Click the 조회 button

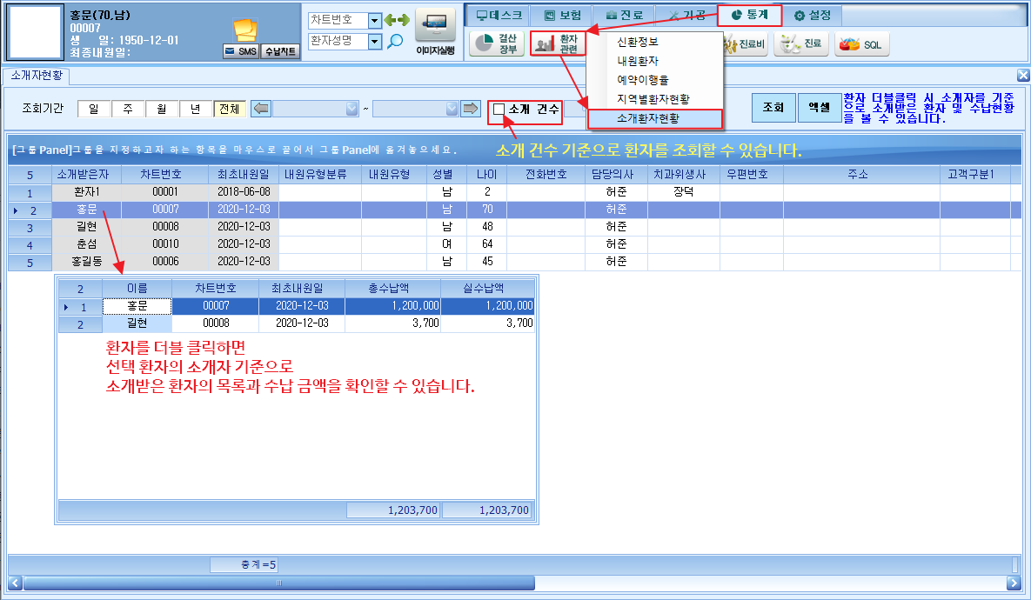click(x=773, y=108)
